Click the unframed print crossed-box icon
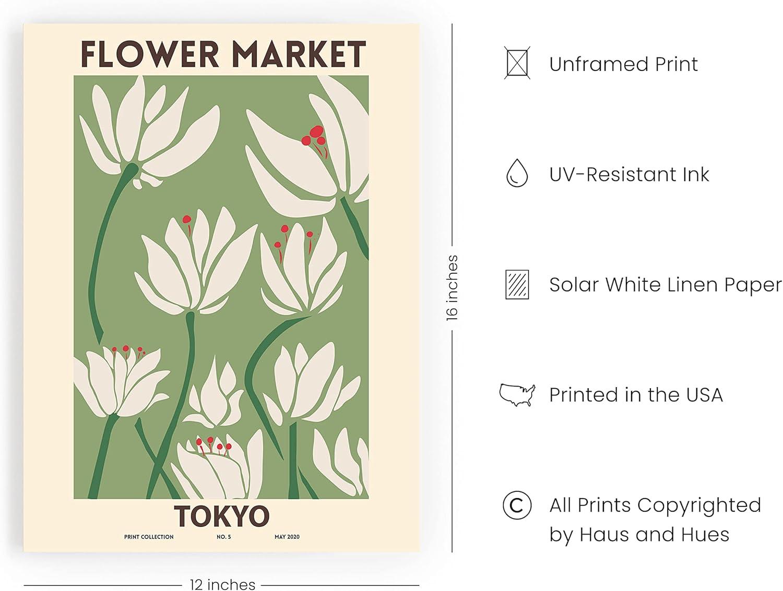Screen dimensions: 783x591 [x=517, y=63]
